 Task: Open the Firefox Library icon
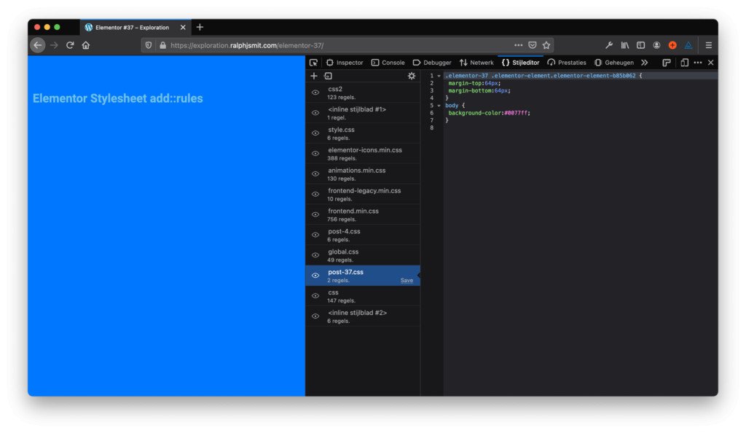click(625, 44)
